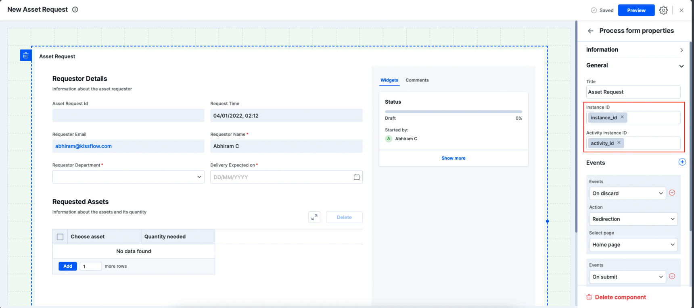Open the settings gear icon
The height and width of the screenshot is (308, 694).
[663, 10]
